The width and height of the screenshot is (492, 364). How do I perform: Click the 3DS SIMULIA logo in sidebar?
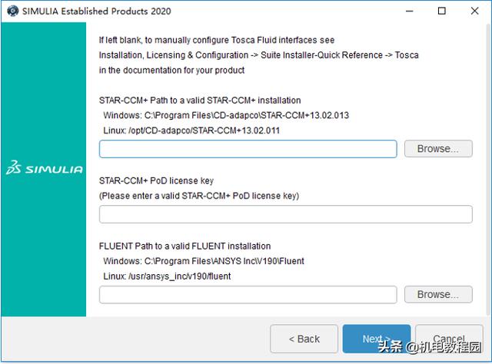(45, 167)
